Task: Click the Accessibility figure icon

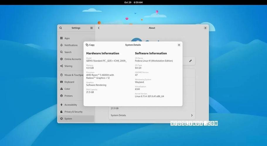Action: point(61,105)
